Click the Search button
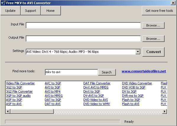 (107, 72)
